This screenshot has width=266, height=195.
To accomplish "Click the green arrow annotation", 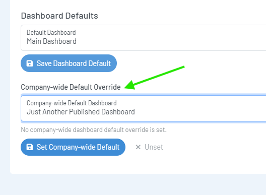I will click(154, 78).
